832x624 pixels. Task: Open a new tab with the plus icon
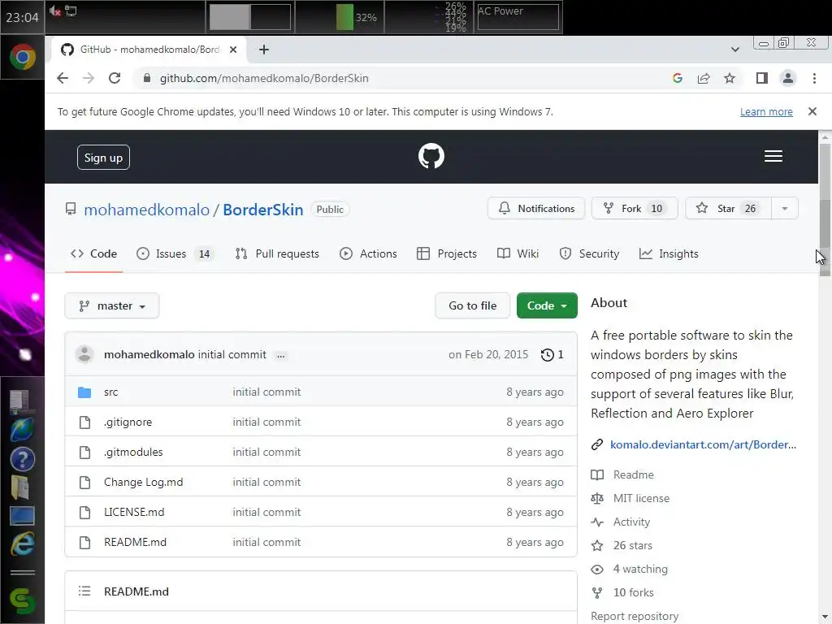point(264,50)
